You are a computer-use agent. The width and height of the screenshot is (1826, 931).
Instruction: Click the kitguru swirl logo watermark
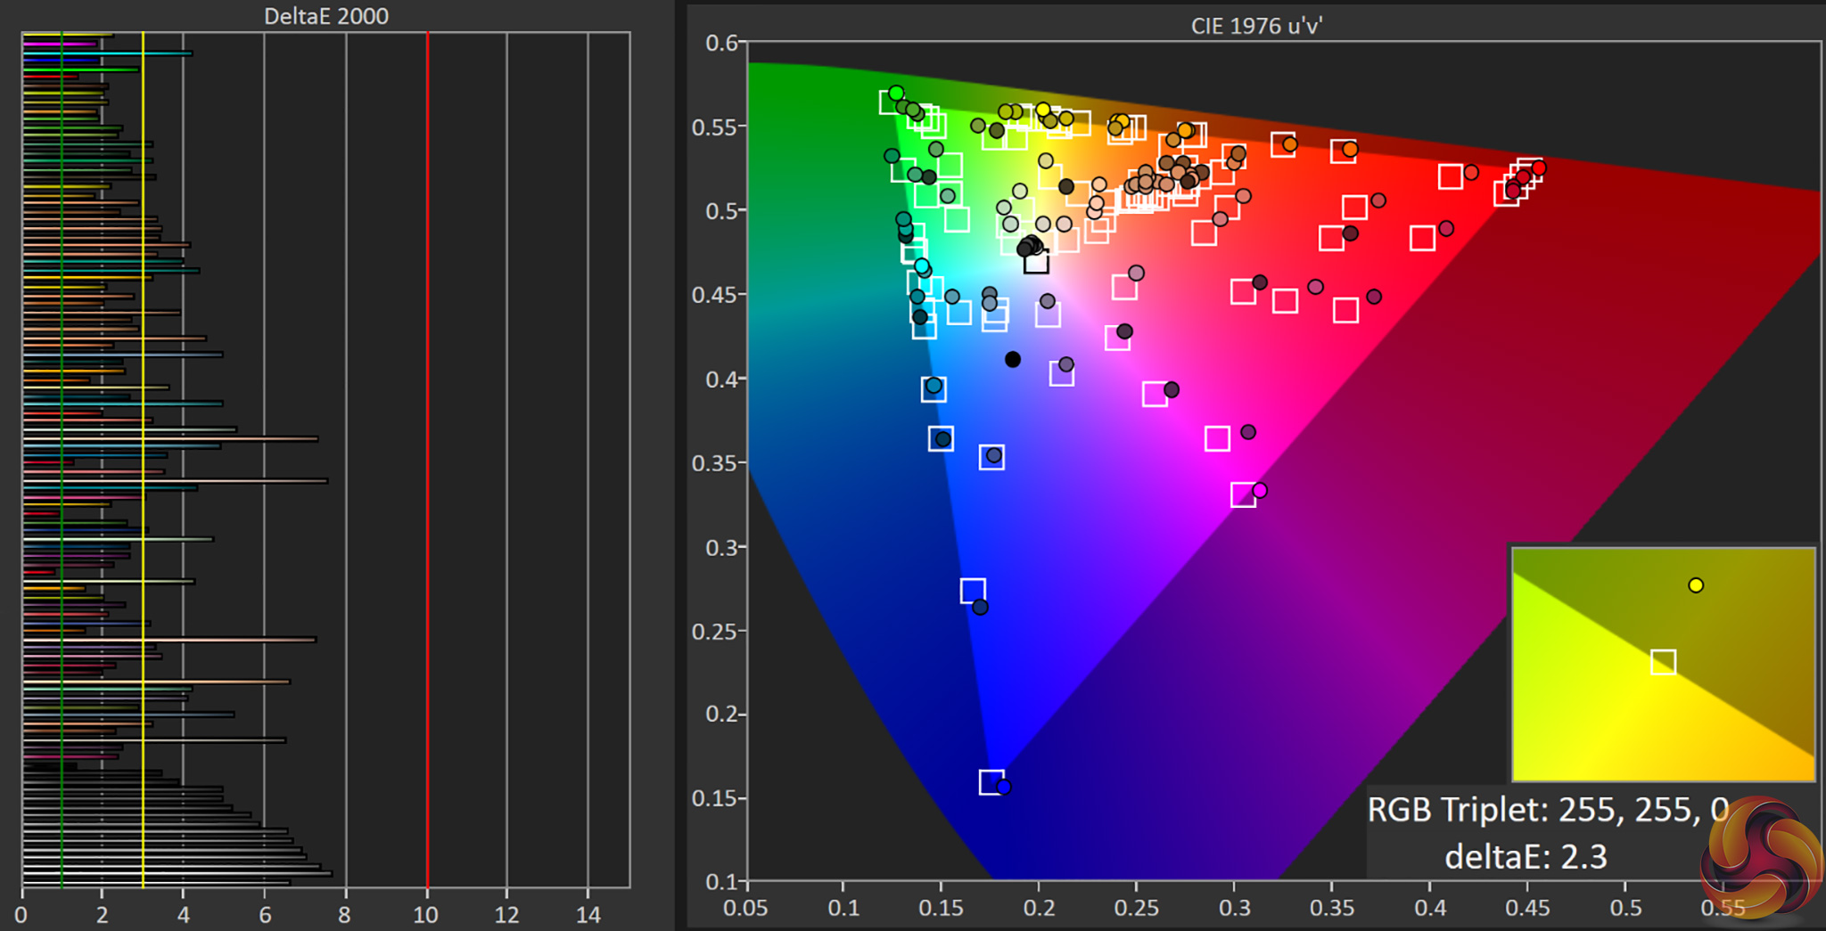coord(1762,856)
